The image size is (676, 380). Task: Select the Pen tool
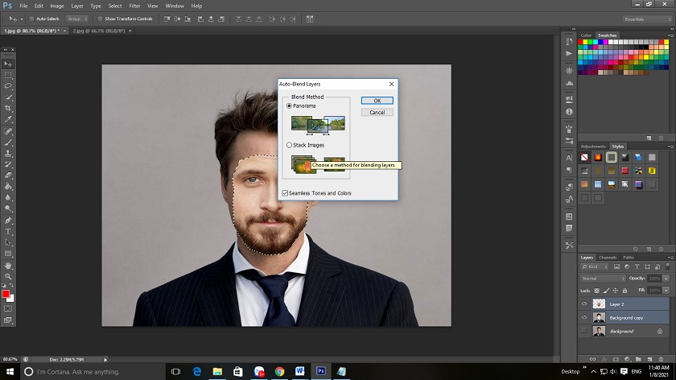[8, 221]
